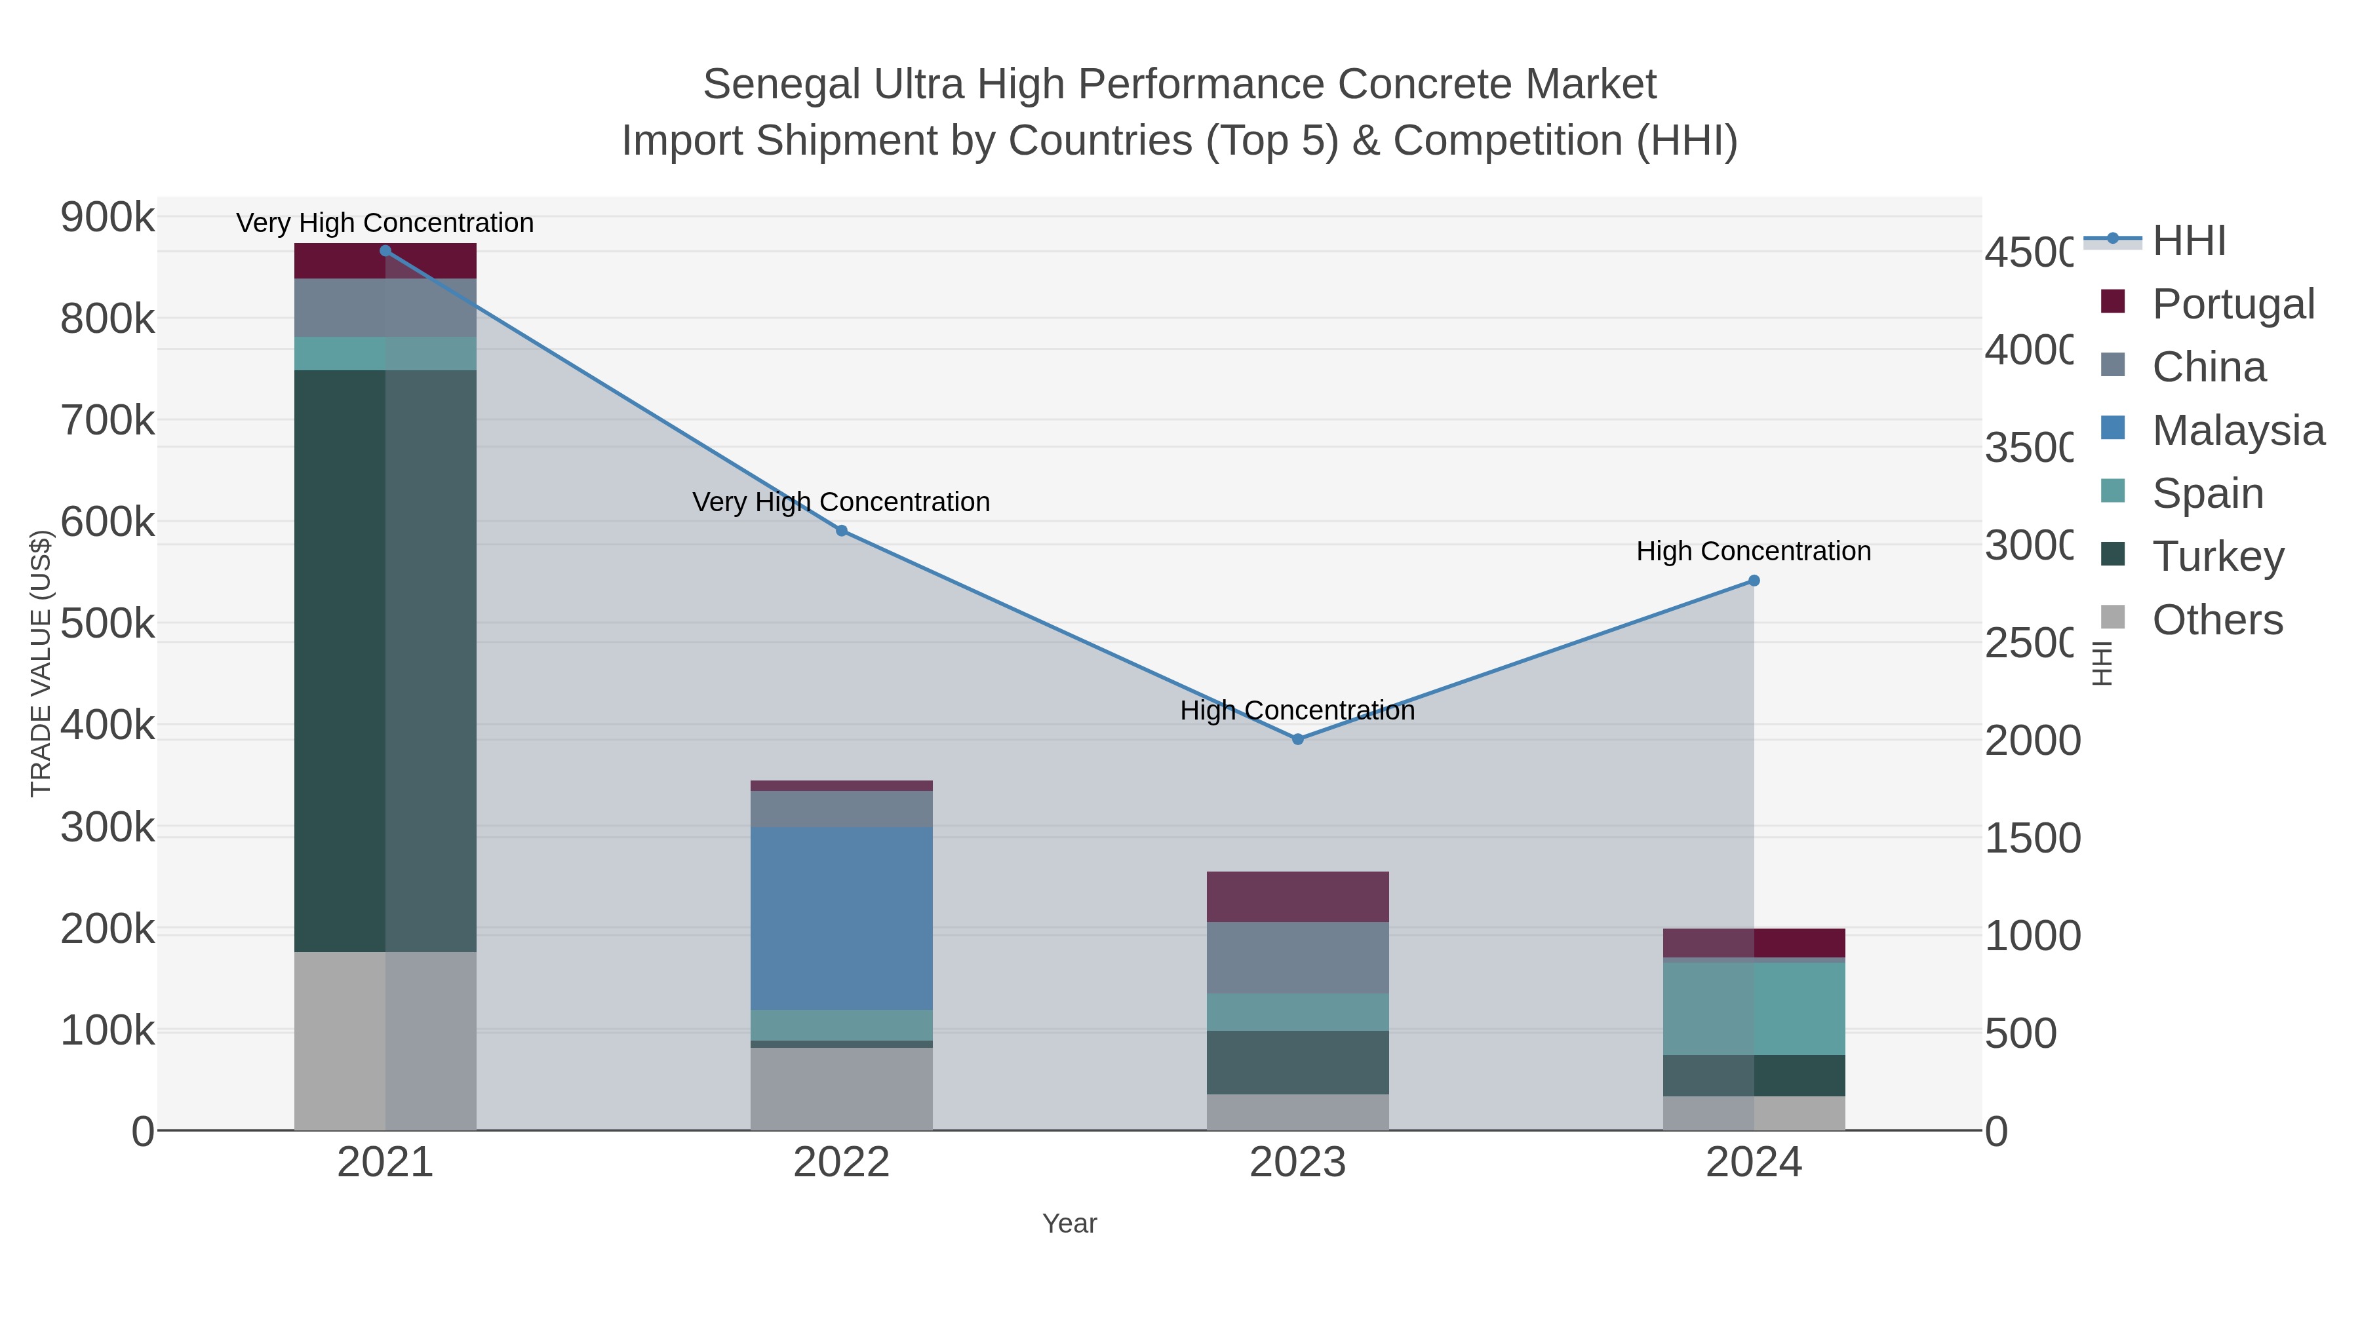
Task: Click the Turkey segment of the 2021 bar
Action: [x=385, y=661]
